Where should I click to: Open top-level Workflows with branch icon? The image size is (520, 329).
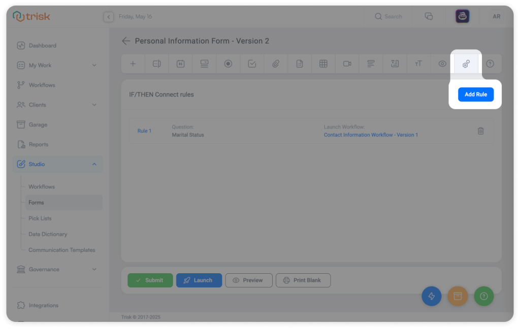[57, 85]
